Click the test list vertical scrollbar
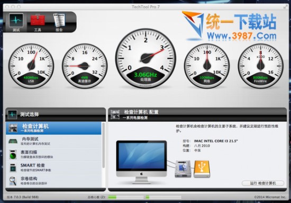The width and height of the screenshot is (291, 203). 104,145
